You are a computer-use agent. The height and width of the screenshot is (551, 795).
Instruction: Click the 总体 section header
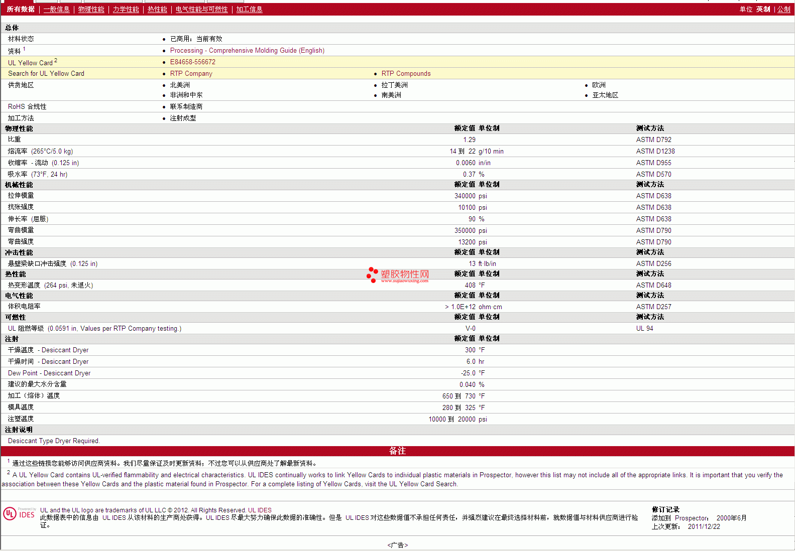point(12,28)
